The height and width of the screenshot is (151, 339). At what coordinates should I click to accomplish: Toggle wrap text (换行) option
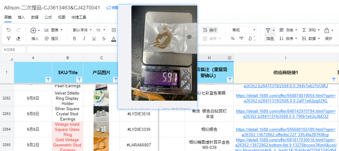point(210,30)
